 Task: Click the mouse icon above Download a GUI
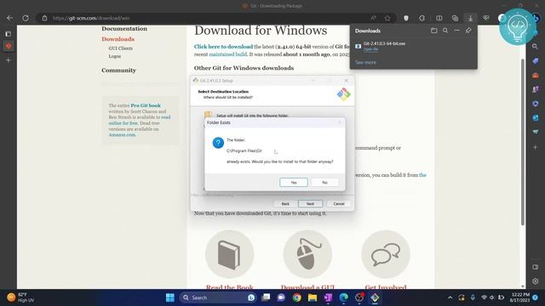pos(307,254)
